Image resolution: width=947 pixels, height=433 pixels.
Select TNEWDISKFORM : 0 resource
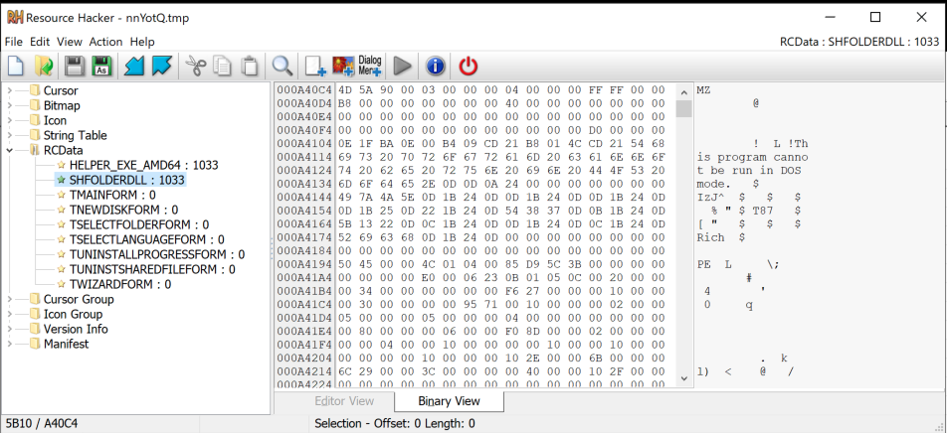point(123,210)
